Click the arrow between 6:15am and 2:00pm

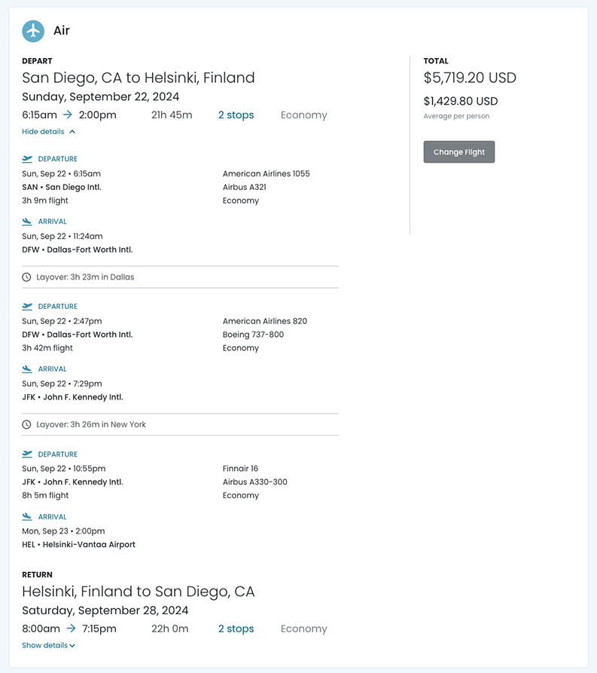(x=68, y=115)
